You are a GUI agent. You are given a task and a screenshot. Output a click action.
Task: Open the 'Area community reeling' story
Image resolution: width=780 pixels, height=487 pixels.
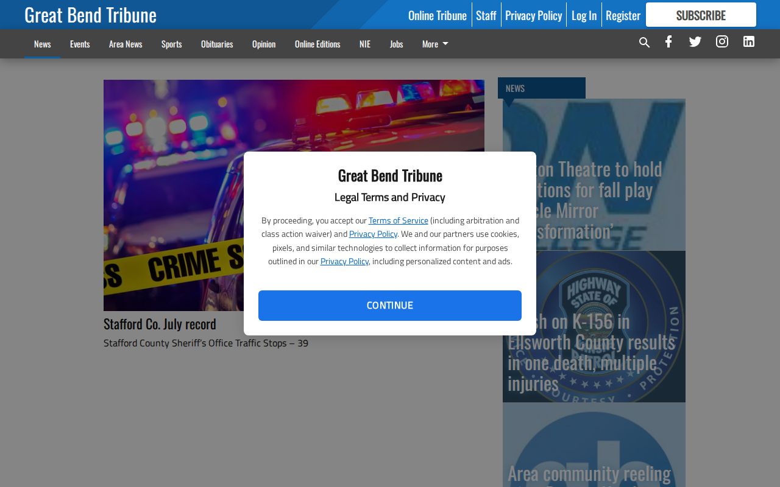click(594, 445)
